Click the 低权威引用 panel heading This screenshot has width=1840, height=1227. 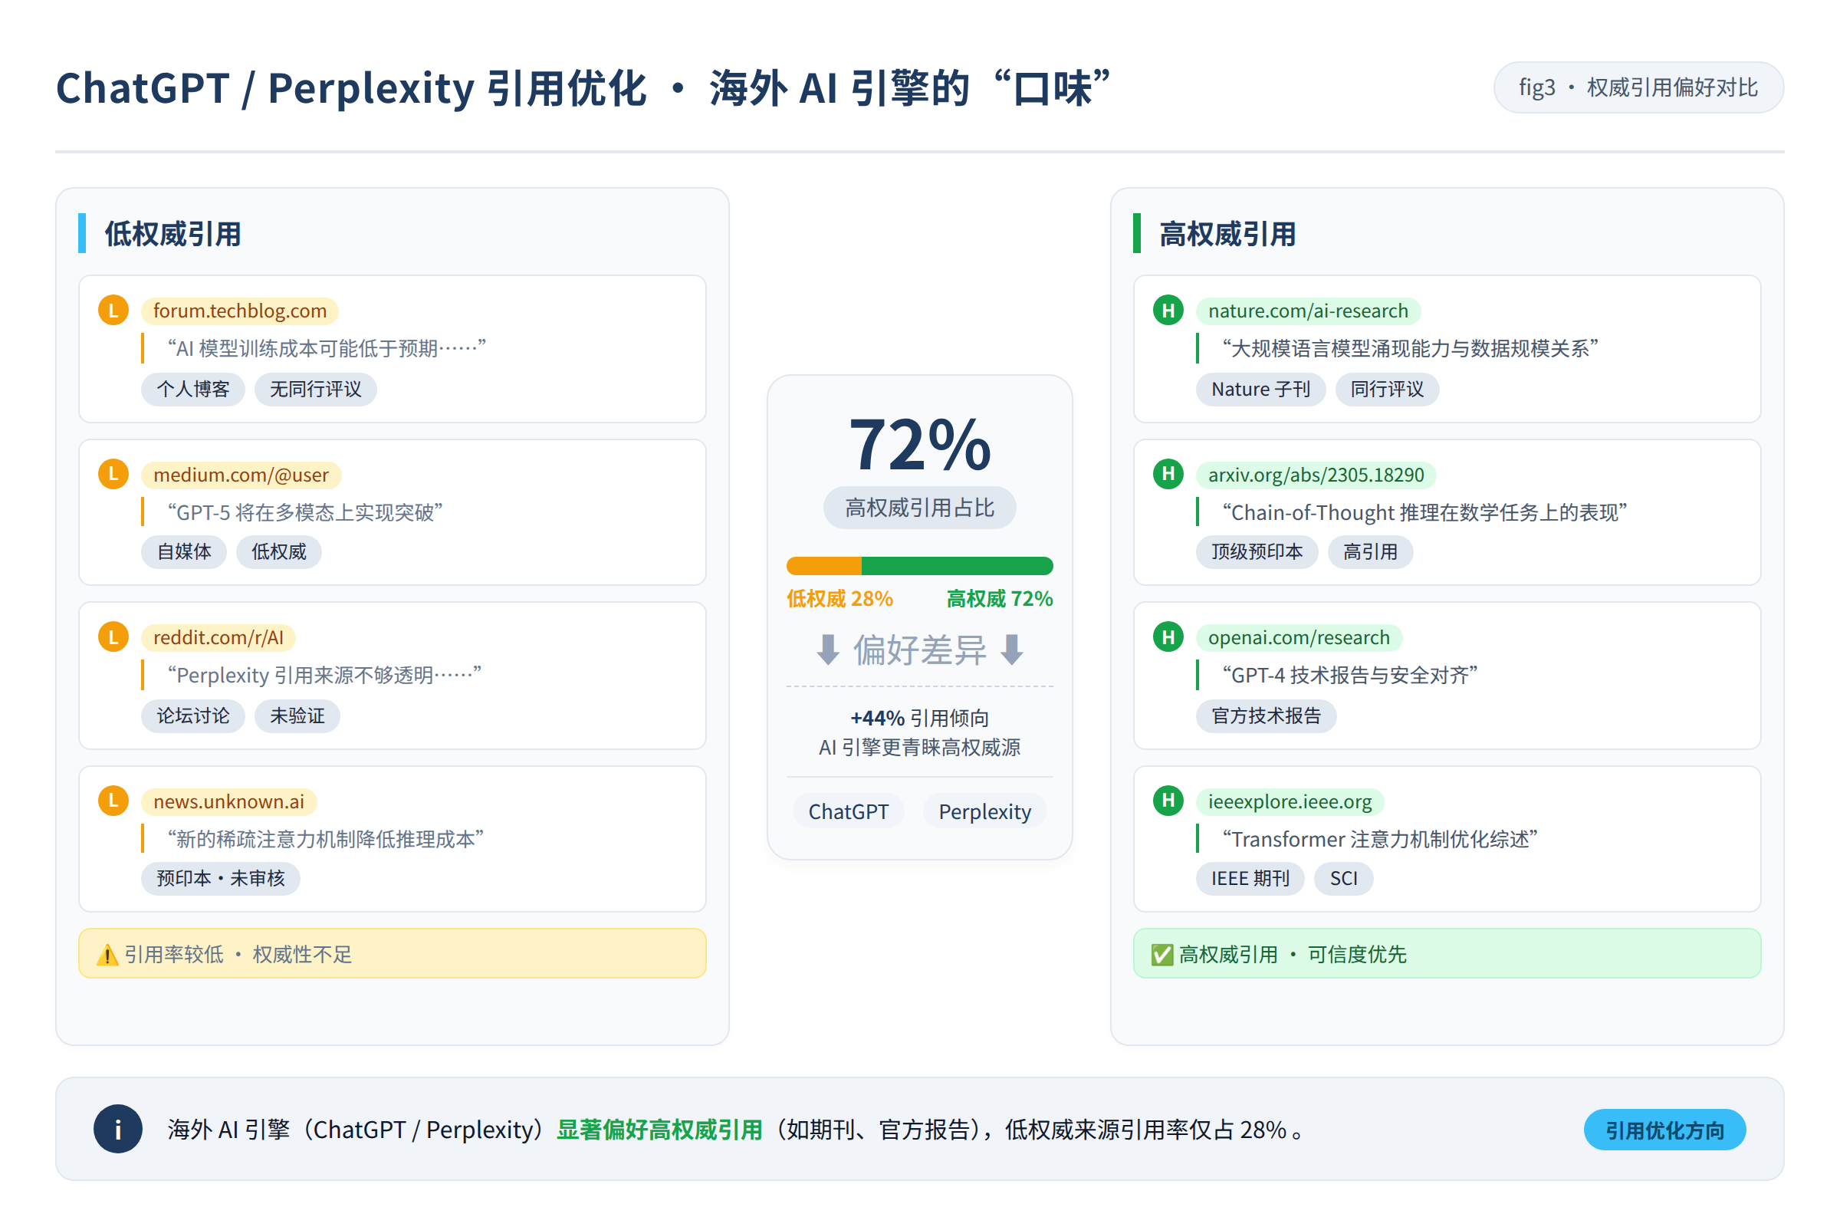click(173, 234)
